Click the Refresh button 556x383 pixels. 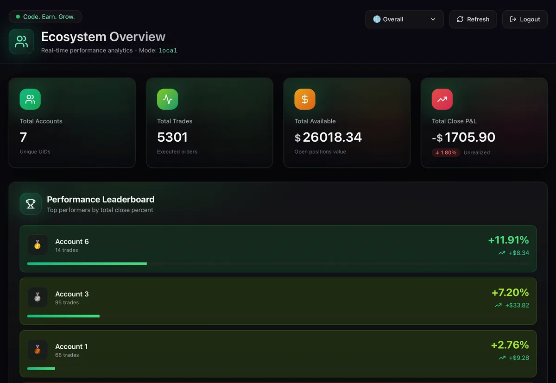[x=473, y=19]
